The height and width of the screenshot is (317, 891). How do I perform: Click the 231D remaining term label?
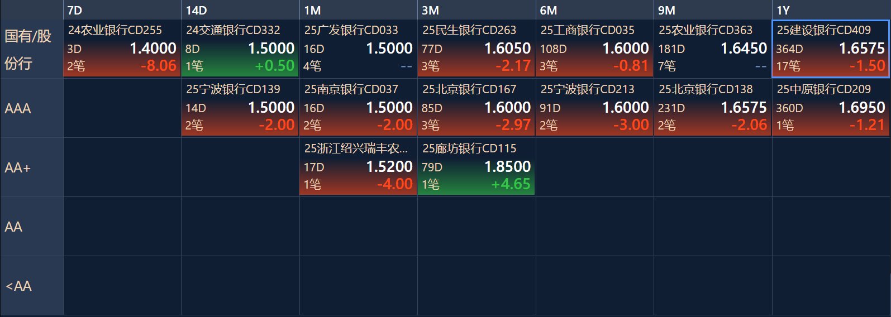click(671, 108)
